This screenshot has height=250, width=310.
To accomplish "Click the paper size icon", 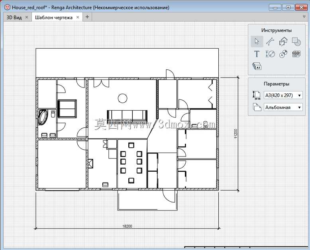I will click(257, 95).
